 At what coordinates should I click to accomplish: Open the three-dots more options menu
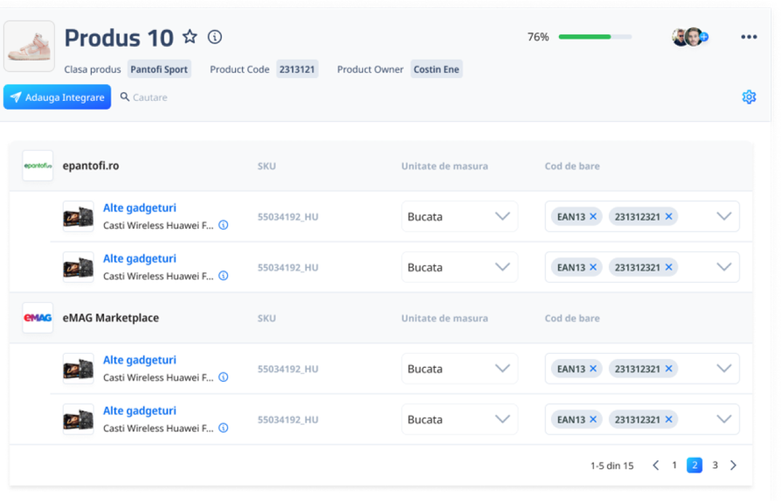748,37
